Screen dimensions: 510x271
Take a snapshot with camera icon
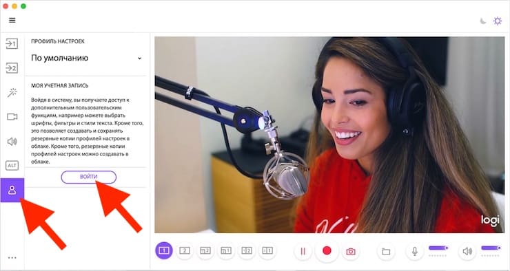coord(350,252)
